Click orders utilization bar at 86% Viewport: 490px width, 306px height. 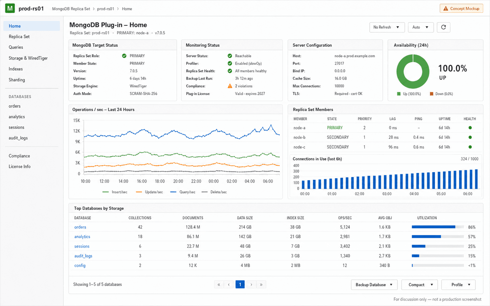(x=438, y=227)
